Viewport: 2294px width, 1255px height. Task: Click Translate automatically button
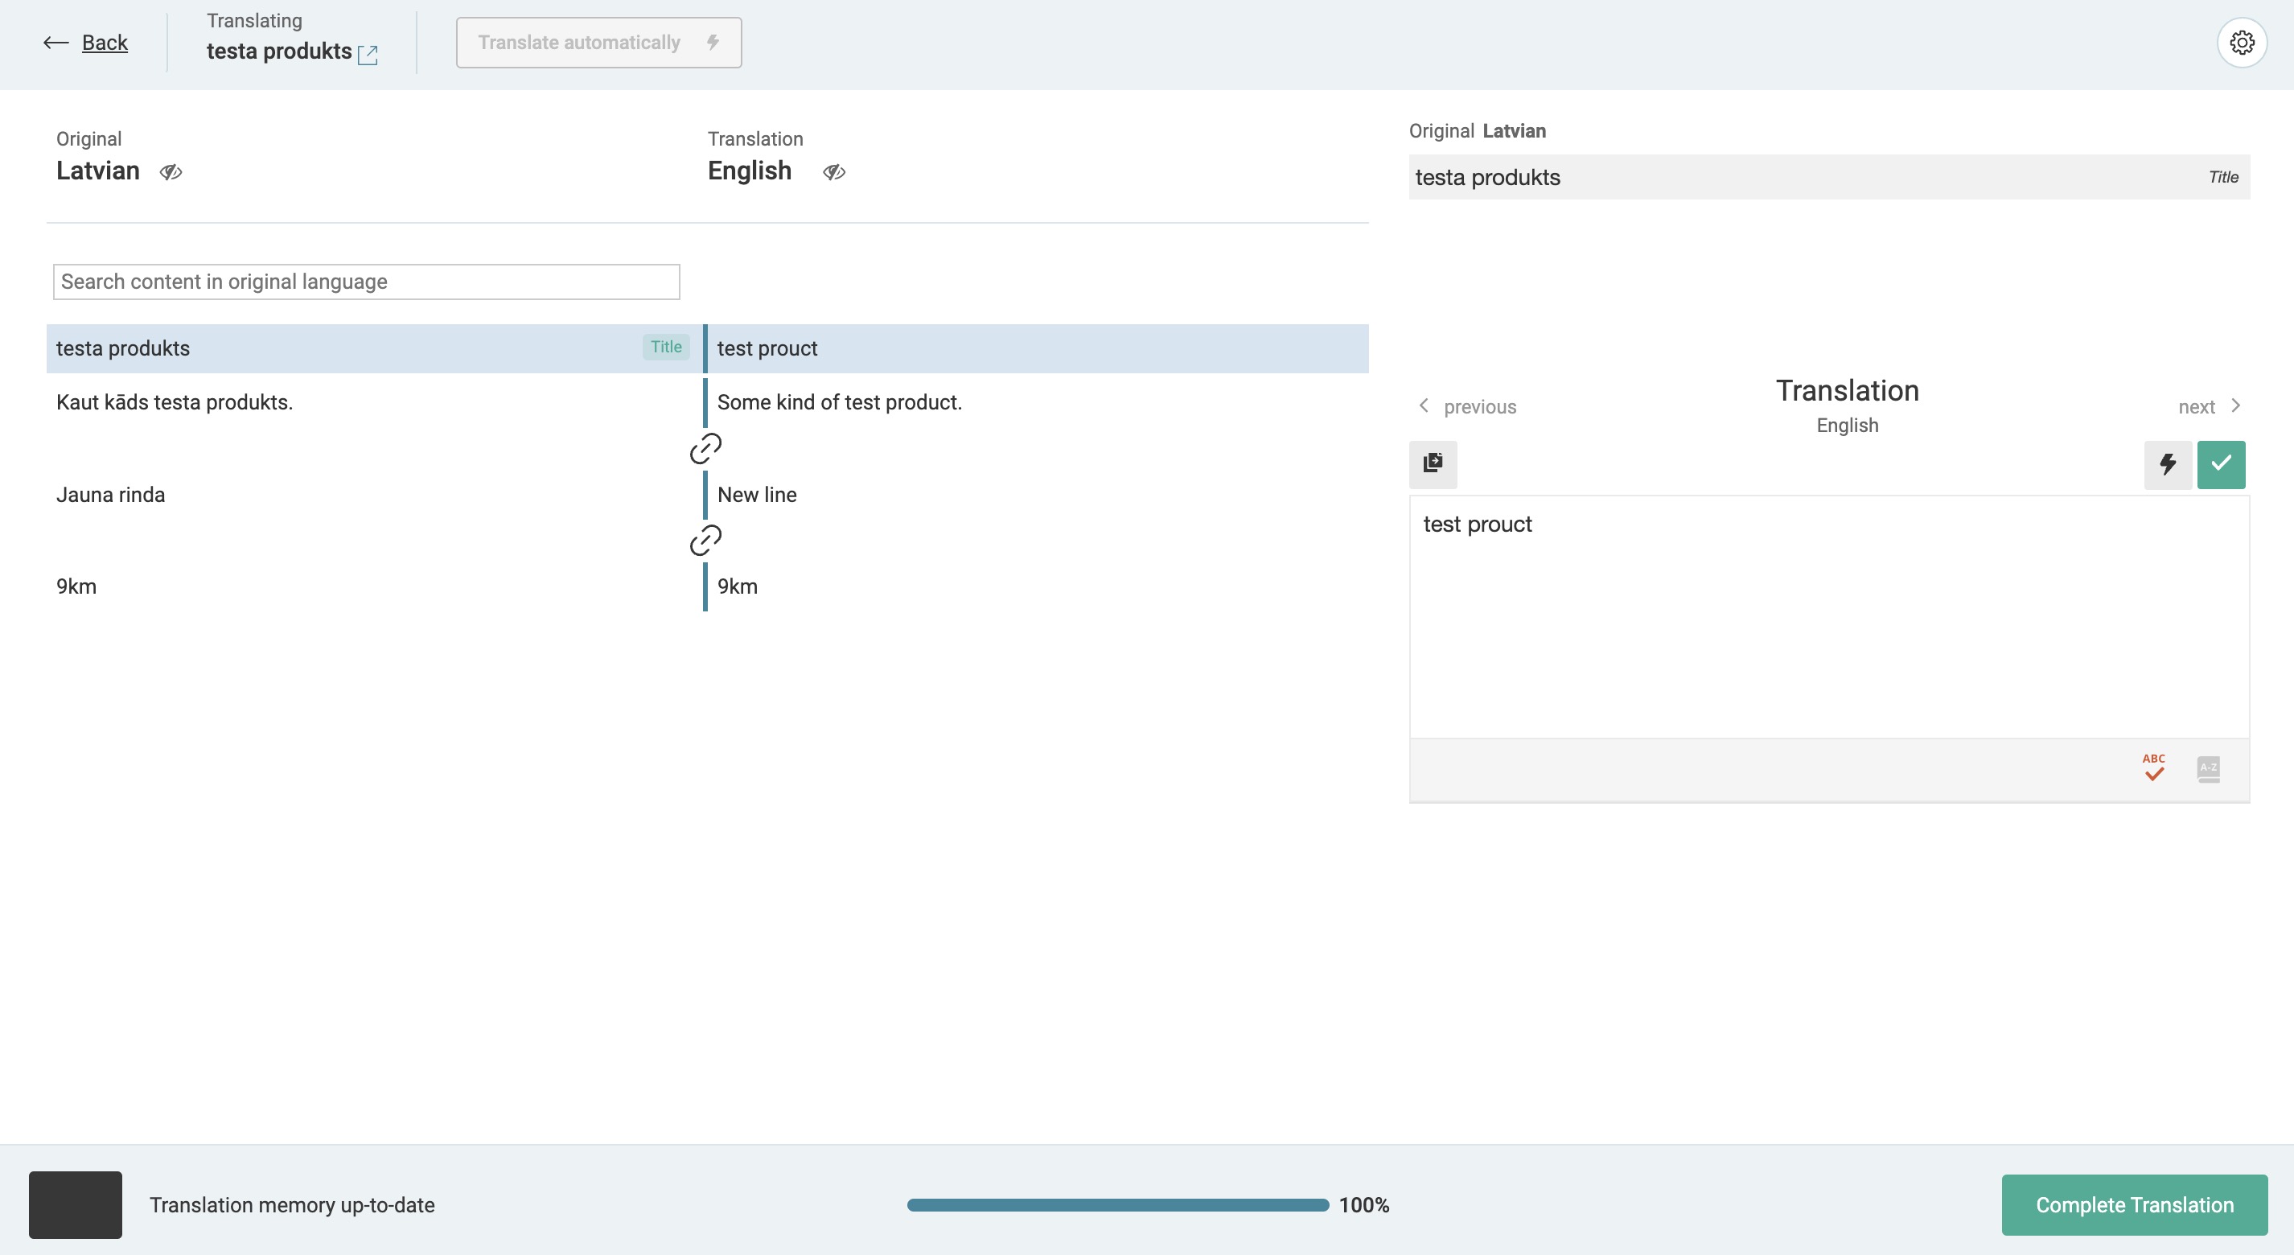click(598, 43)
